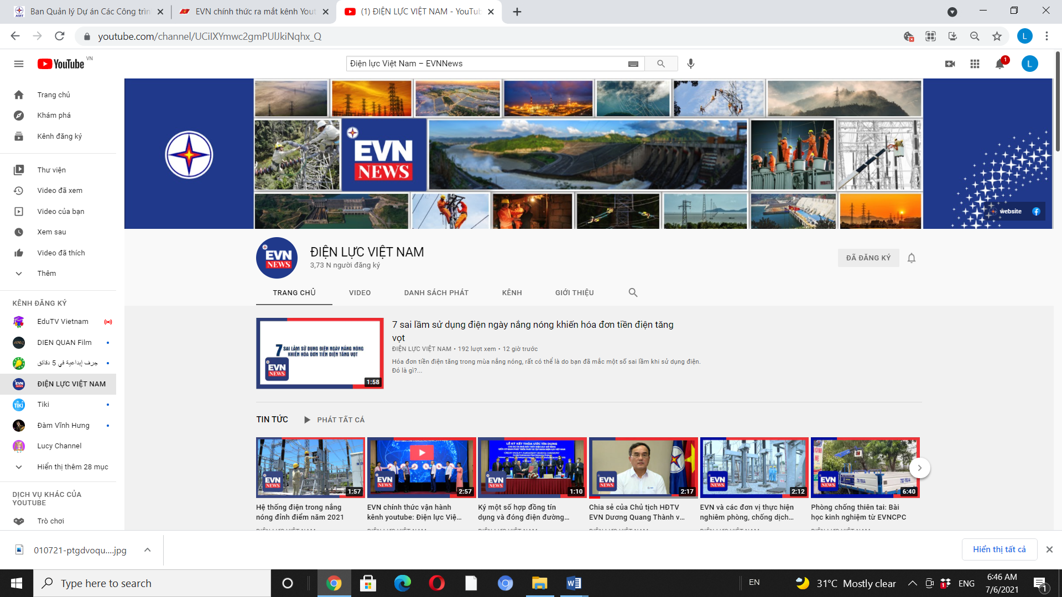Viewport: 1062px width, 597px height.
Task: Open video Chia sẻ của Chủ tịch HĐTV
Action: point(643,468)
